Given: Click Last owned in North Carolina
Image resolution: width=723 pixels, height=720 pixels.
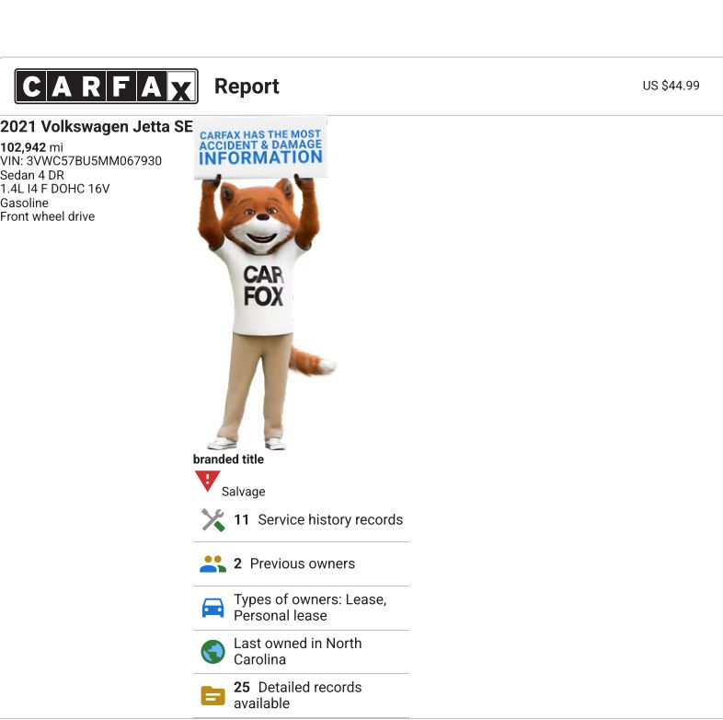Looking at the screenshot, I should (301, 652).
